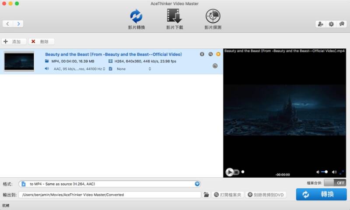This screenshot has width=350, height=210.
Task: Open the 影片下載 video download section
Action: (x=175, y=19)
